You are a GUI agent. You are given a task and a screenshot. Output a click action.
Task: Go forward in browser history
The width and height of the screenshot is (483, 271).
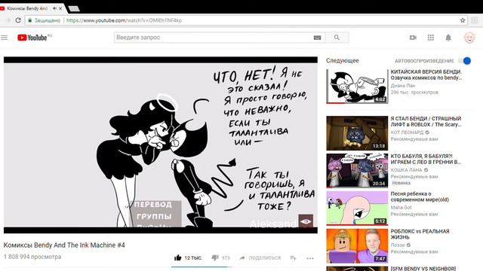pyautogui.click(x=8, y=20)
